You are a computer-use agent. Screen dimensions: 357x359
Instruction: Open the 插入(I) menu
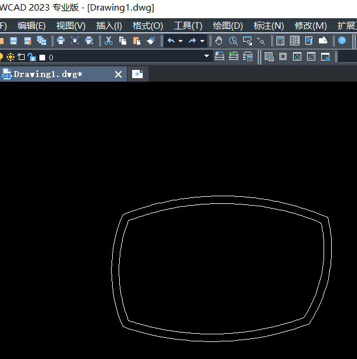click(x=109, y=26)
